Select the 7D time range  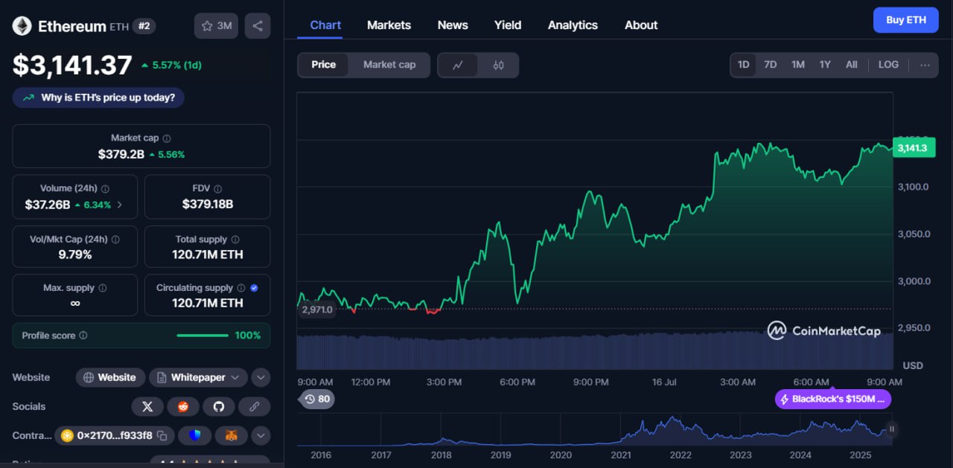coord(771,65)
